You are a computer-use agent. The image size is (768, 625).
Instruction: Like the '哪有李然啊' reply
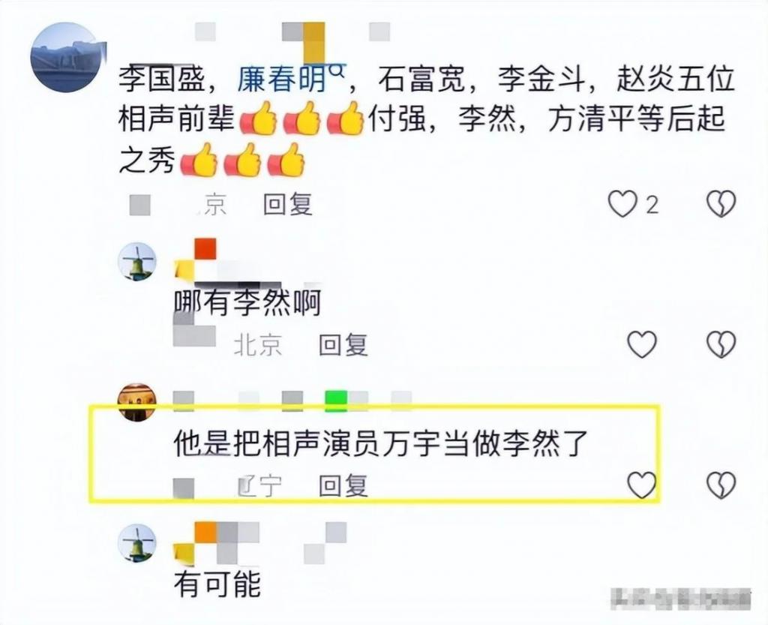642,344
